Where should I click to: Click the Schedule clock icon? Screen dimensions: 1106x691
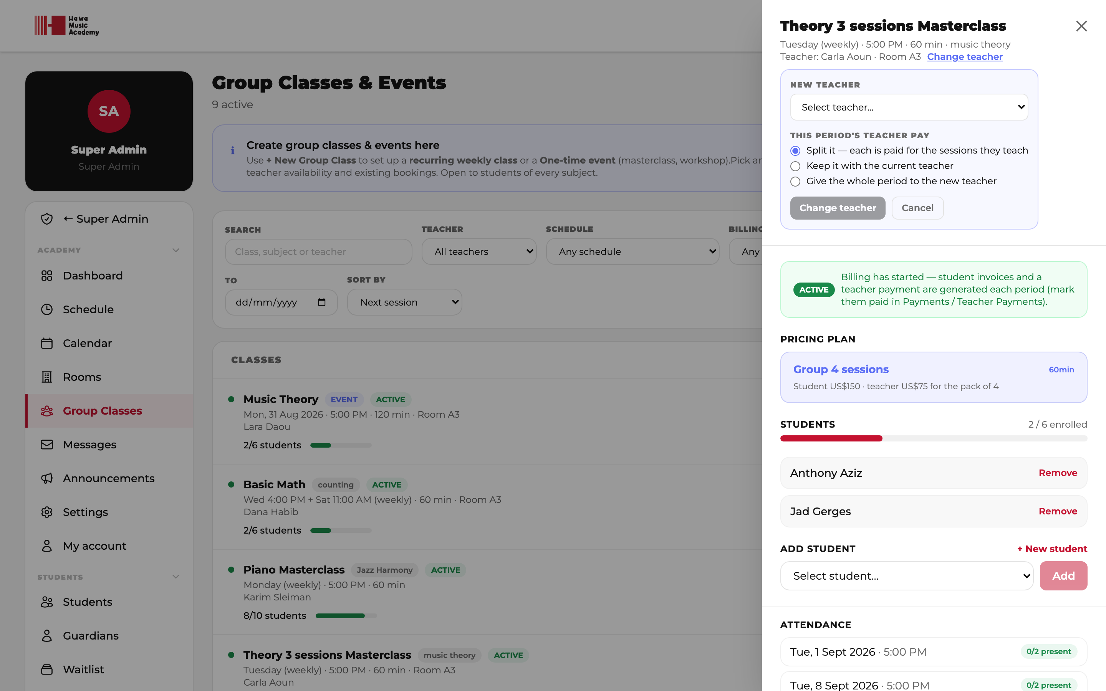tap(46, 309)
